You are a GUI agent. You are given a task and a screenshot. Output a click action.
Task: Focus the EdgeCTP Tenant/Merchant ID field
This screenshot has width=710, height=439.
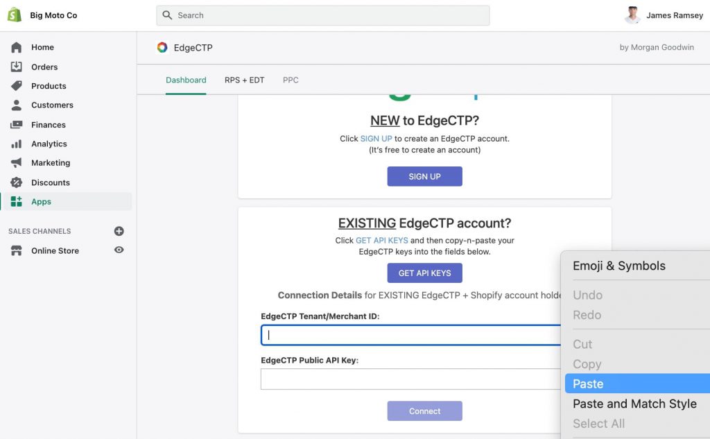[410, 335]
